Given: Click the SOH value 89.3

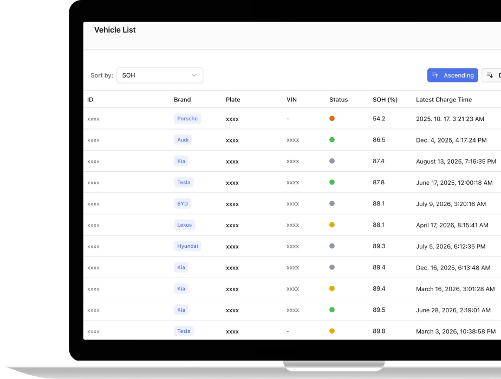Looking at the screenshot, I should pyautogui.click(x=379, y=246).
